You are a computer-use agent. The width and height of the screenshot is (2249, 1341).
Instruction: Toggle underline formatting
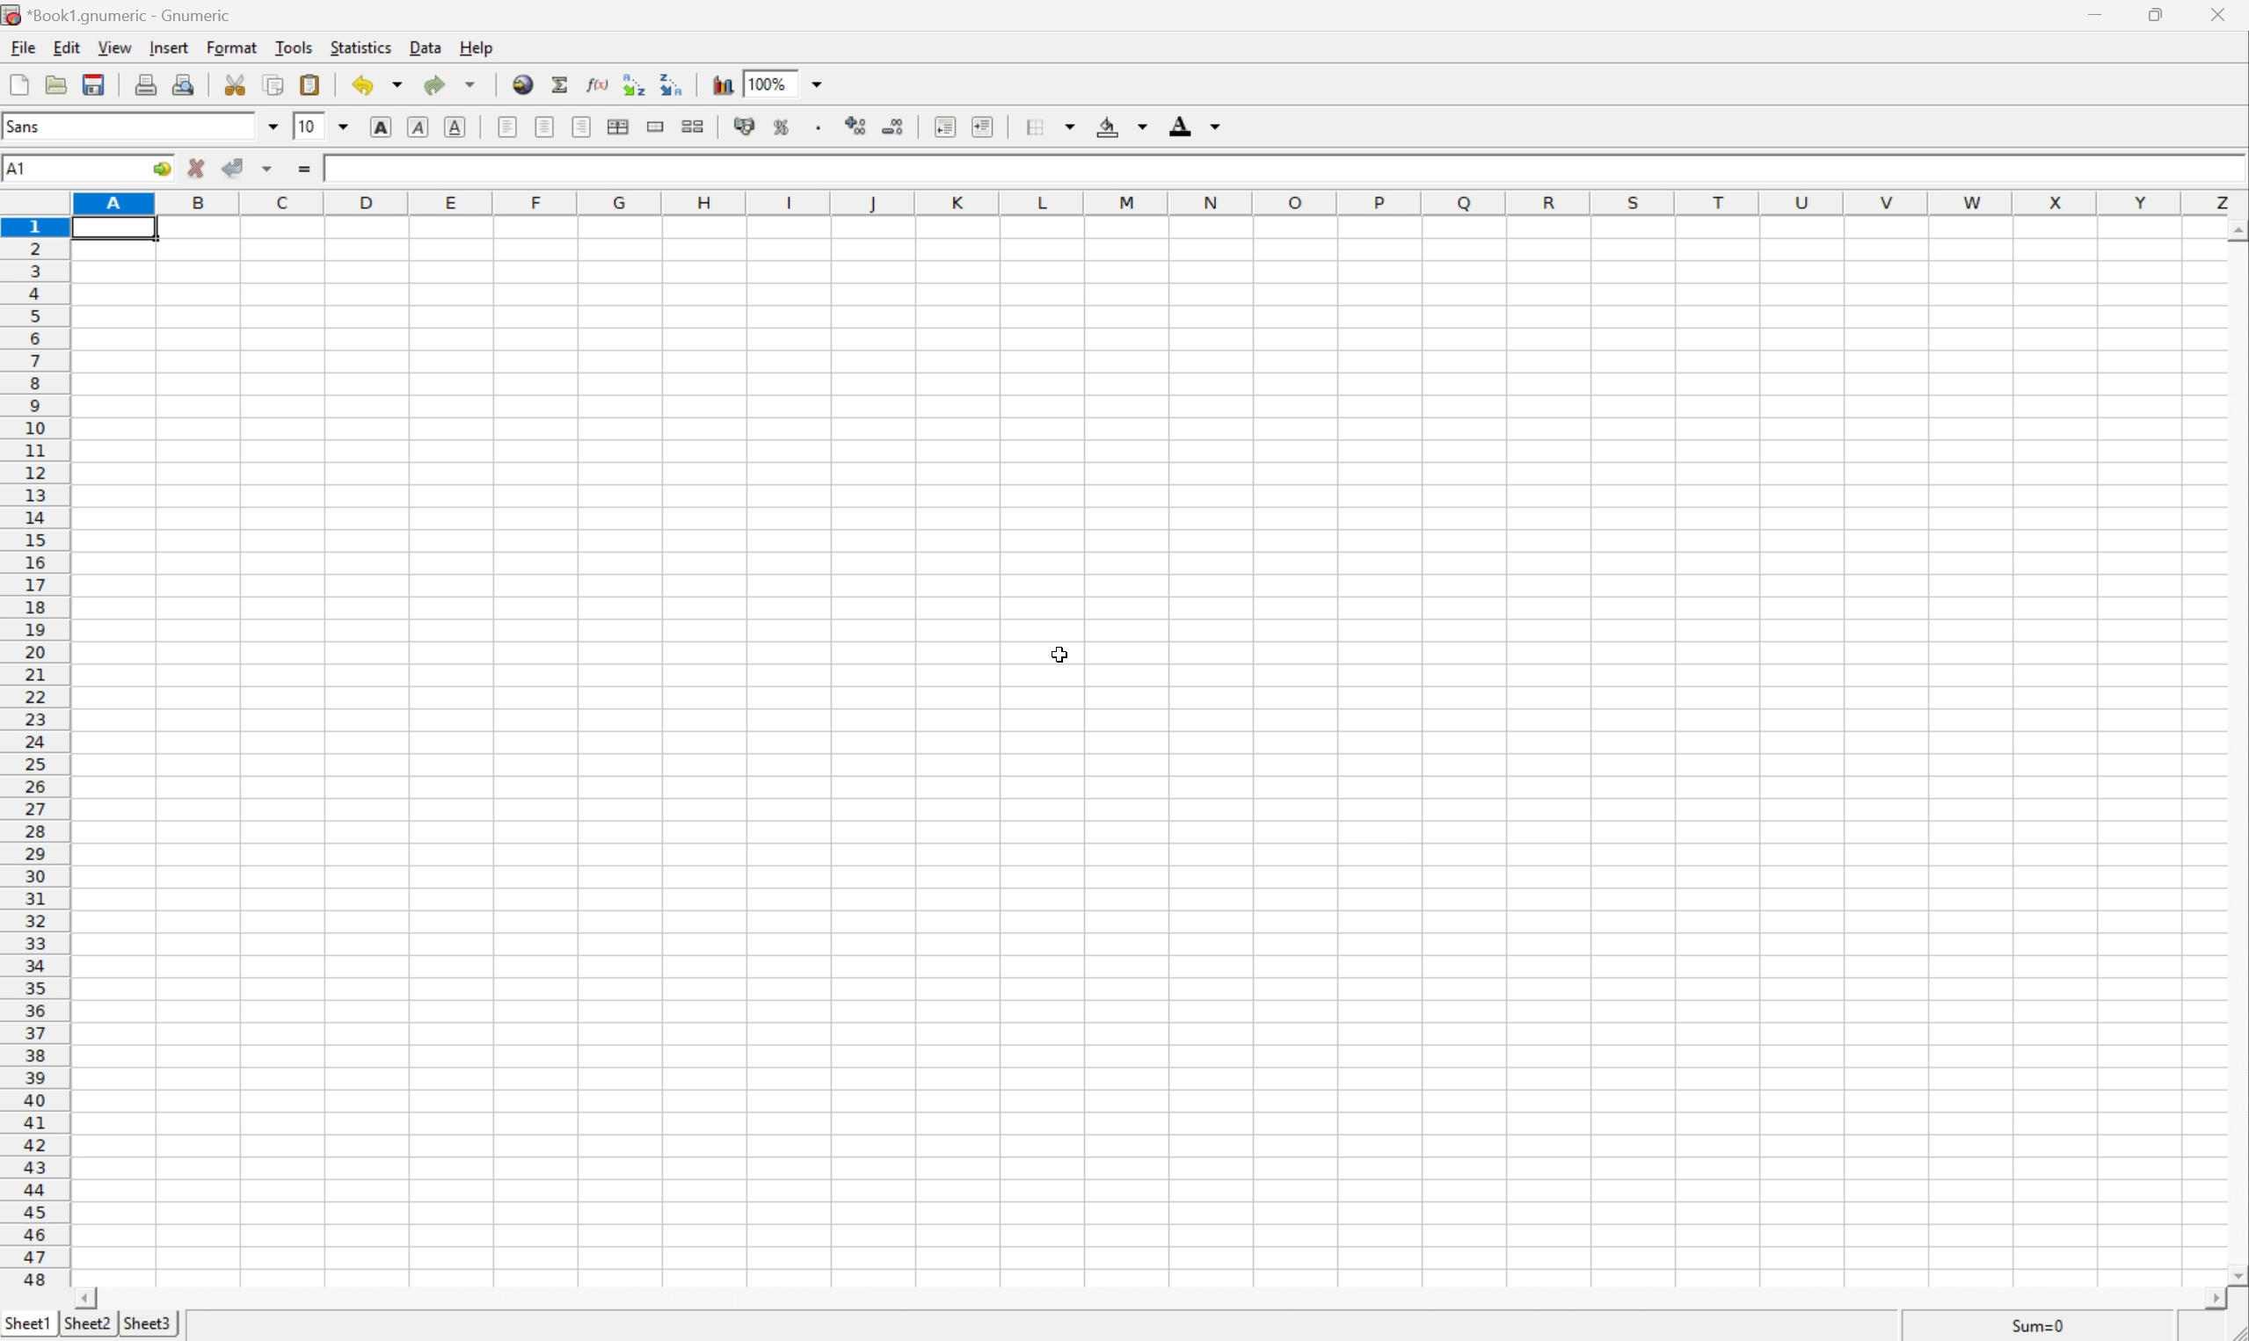[x=455, y=127]
